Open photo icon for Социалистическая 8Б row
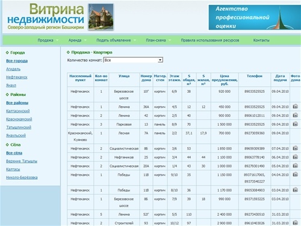The image size is (301, 226). (x=295, y=148)
